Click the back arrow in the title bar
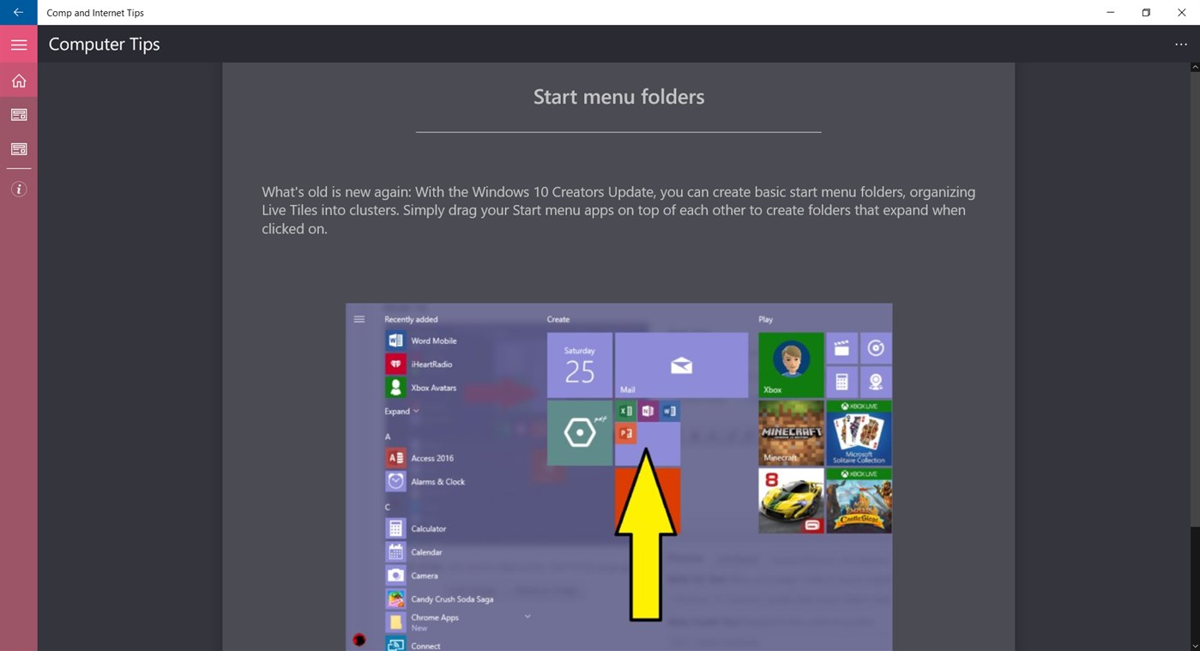1200x651 pixels. [x=17, y=12]
